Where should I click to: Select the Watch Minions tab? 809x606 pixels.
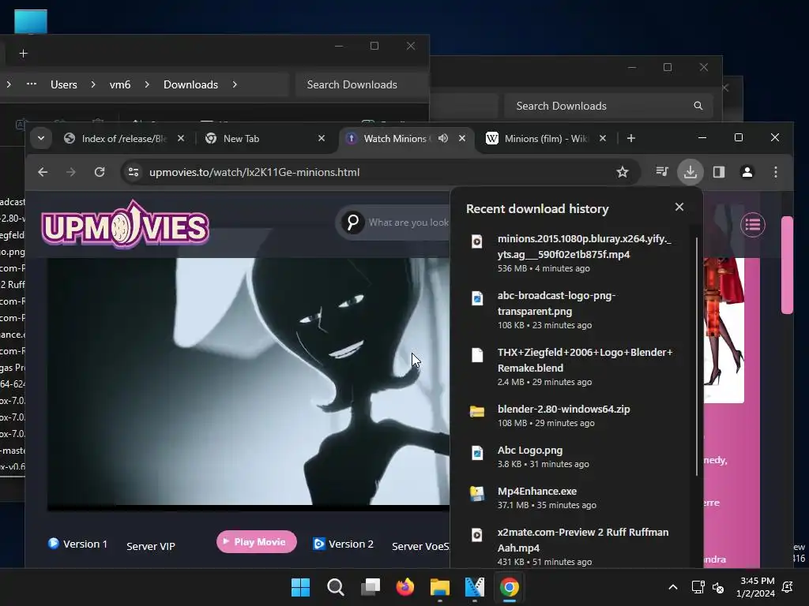(x=395, y=139)
